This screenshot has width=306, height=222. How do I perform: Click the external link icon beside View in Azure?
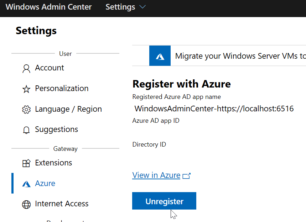coord(187,176)
